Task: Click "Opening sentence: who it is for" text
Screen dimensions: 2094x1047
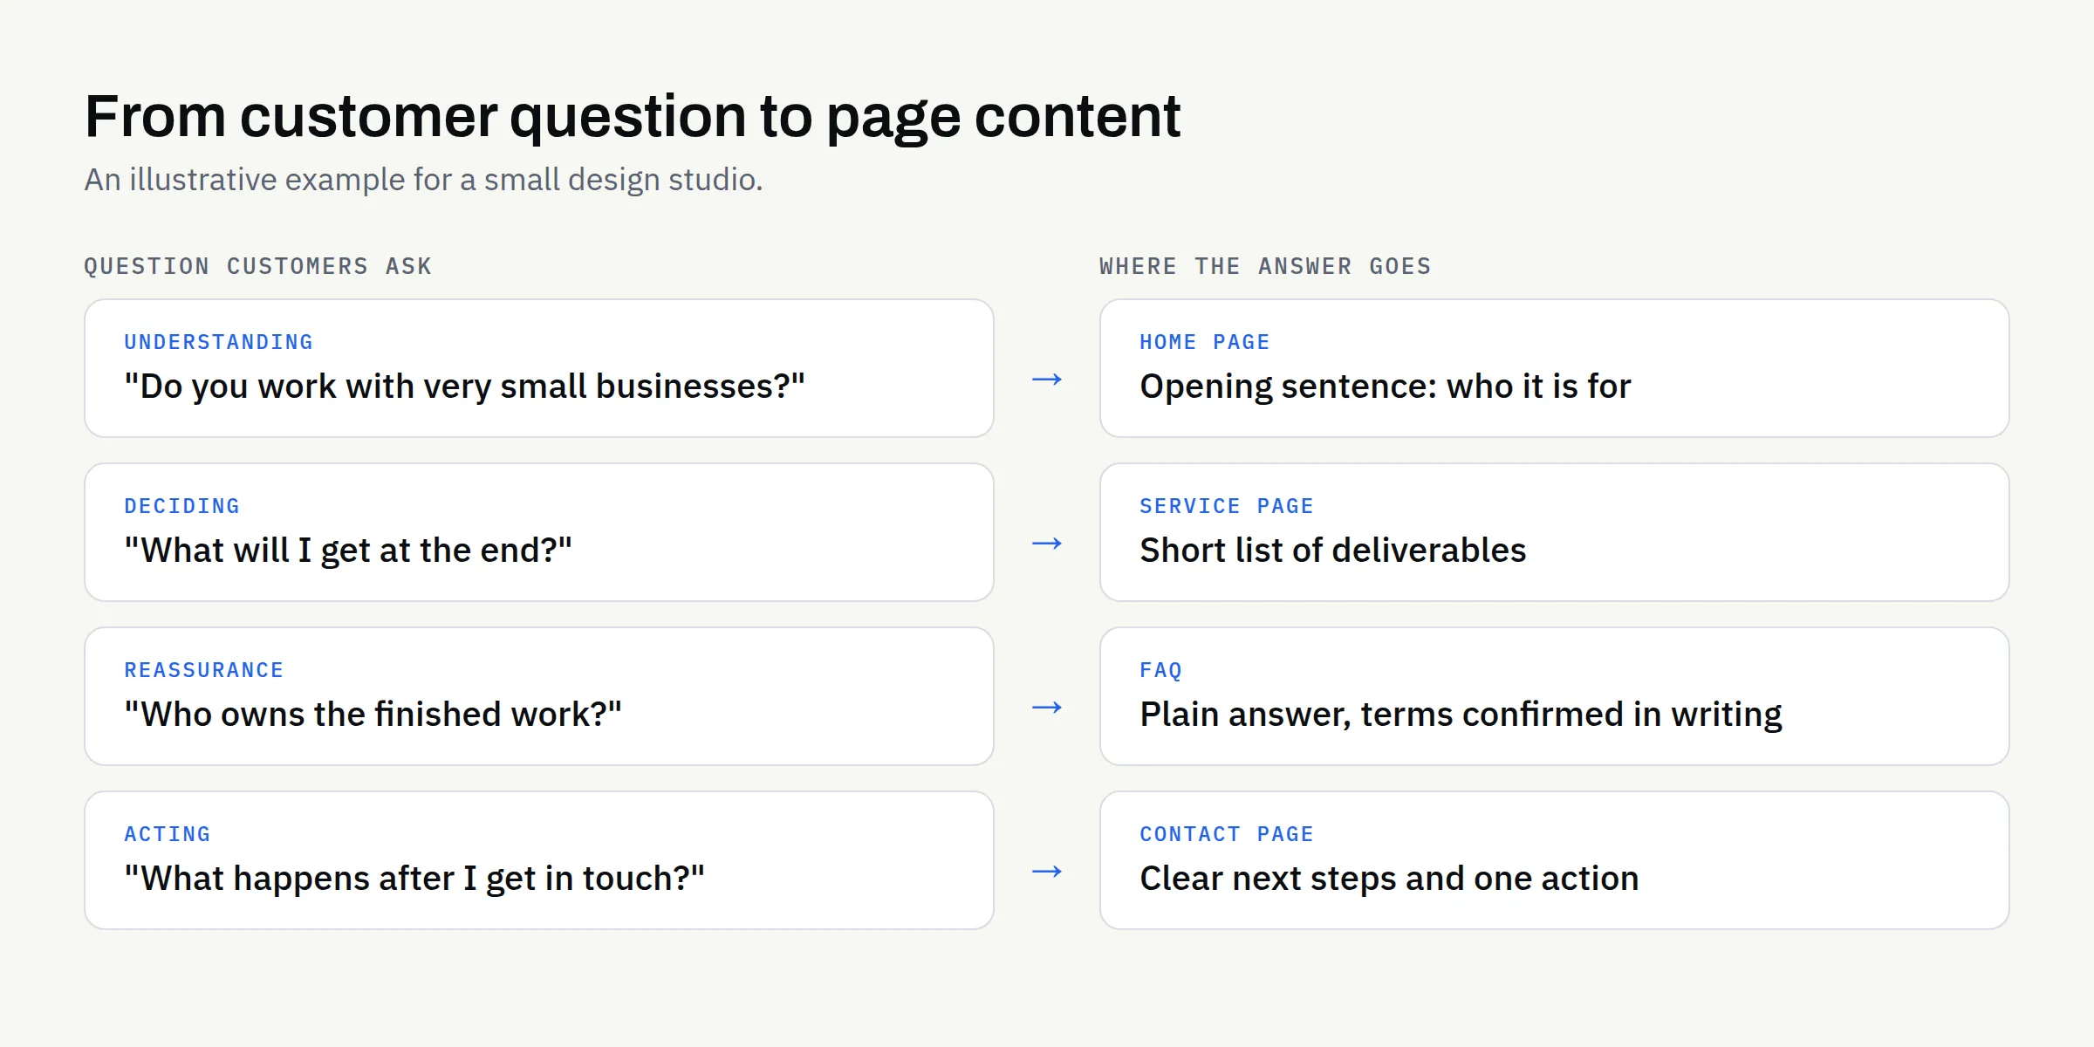Action: (1385, 387)
